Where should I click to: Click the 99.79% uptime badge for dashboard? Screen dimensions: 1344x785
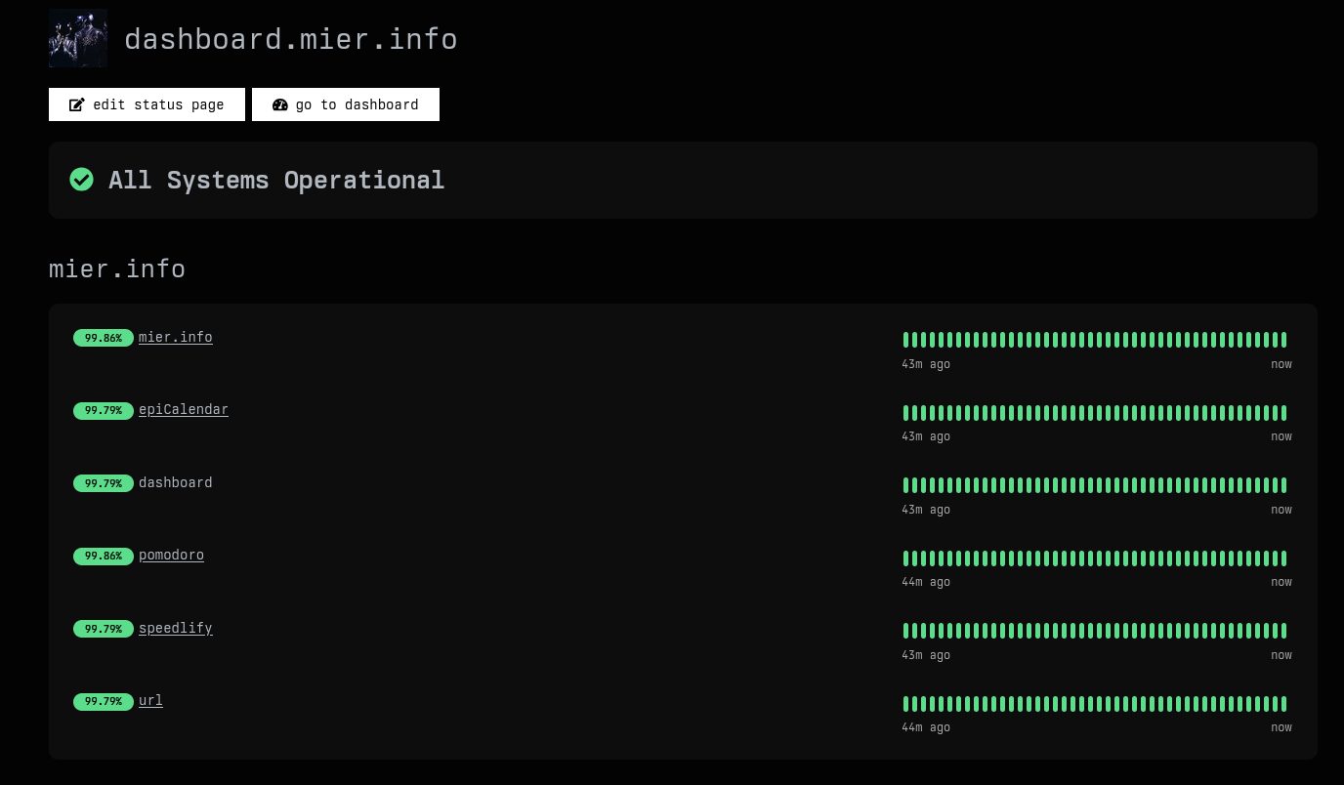(103, 483)
